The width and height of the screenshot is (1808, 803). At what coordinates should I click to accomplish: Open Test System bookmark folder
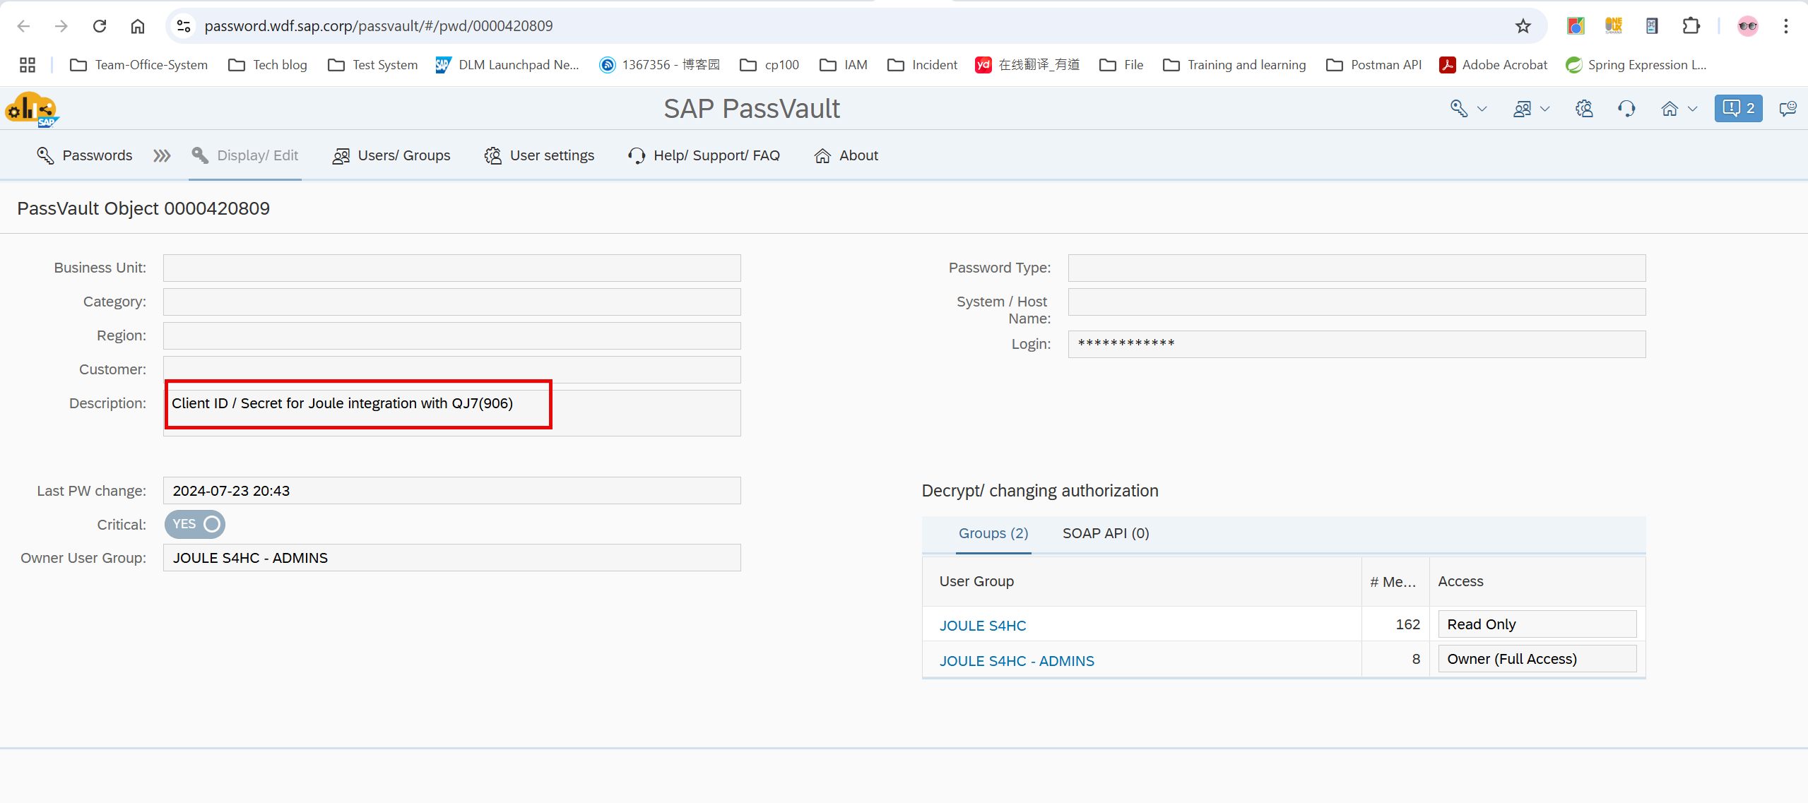(x=373, y=65)
